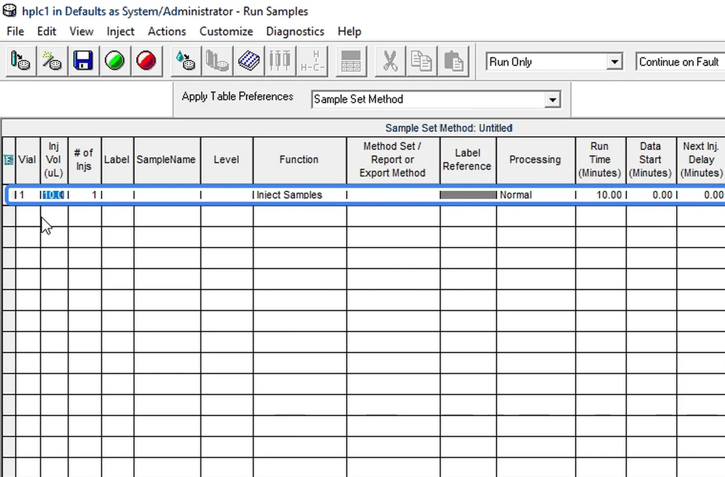
Task: Click the Label Reference column header
Action: tap(468, 160)
